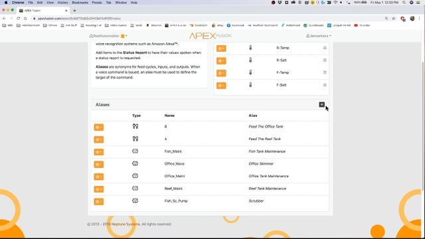The height and width of the screenshot is (239, 425).
Task: Go to the browser home page
Action: (25, 19)
